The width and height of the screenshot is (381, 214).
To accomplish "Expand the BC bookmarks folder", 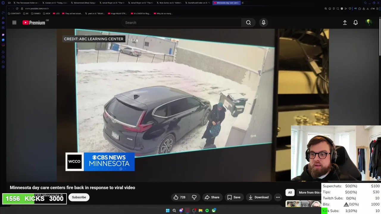I will click(26, 13).
